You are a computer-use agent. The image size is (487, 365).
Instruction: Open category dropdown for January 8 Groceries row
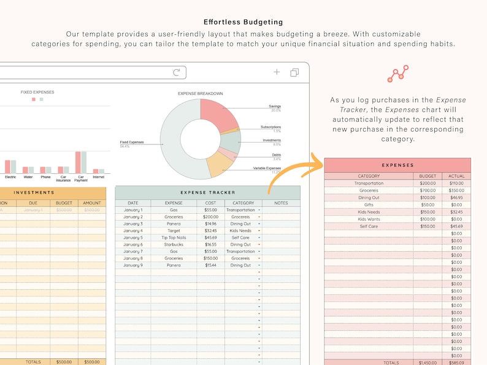point(259,258)
